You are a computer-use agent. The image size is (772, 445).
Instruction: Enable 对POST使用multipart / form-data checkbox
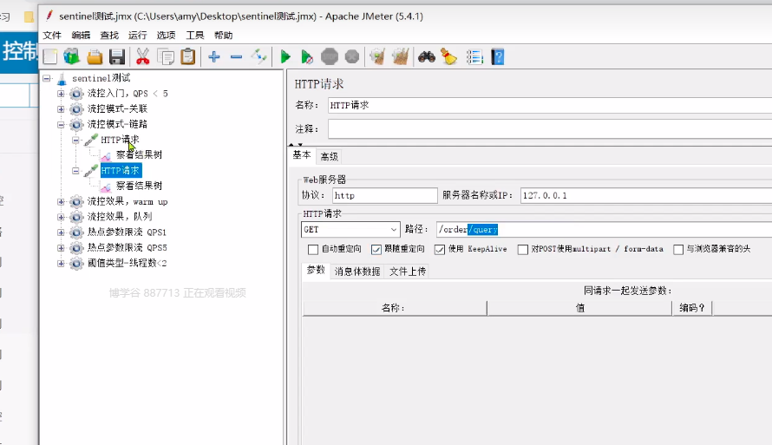(x=523, y=250)
